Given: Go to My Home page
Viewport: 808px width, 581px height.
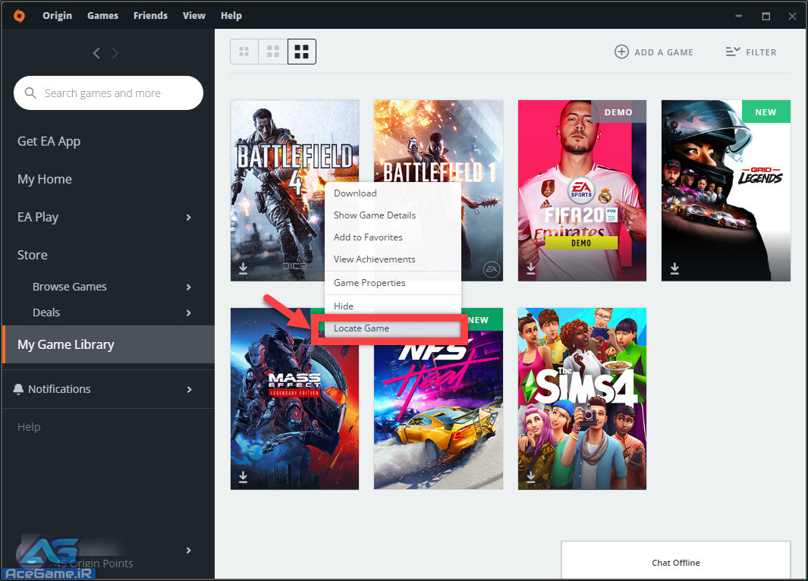Looking at the screenshot, I should pyautogui.click(x=45, y=179).
